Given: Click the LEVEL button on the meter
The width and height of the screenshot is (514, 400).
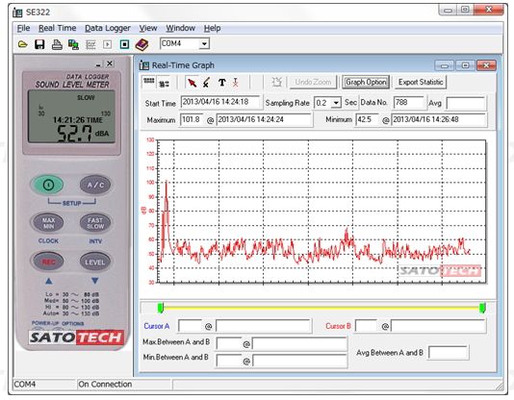Looking at the screenshot, I should [95, 262].
